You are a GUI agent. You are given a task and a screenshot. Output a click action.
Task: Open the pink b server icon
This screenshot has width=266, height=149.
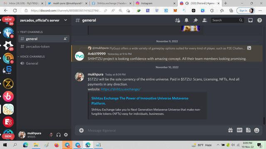tap(8, 96)
